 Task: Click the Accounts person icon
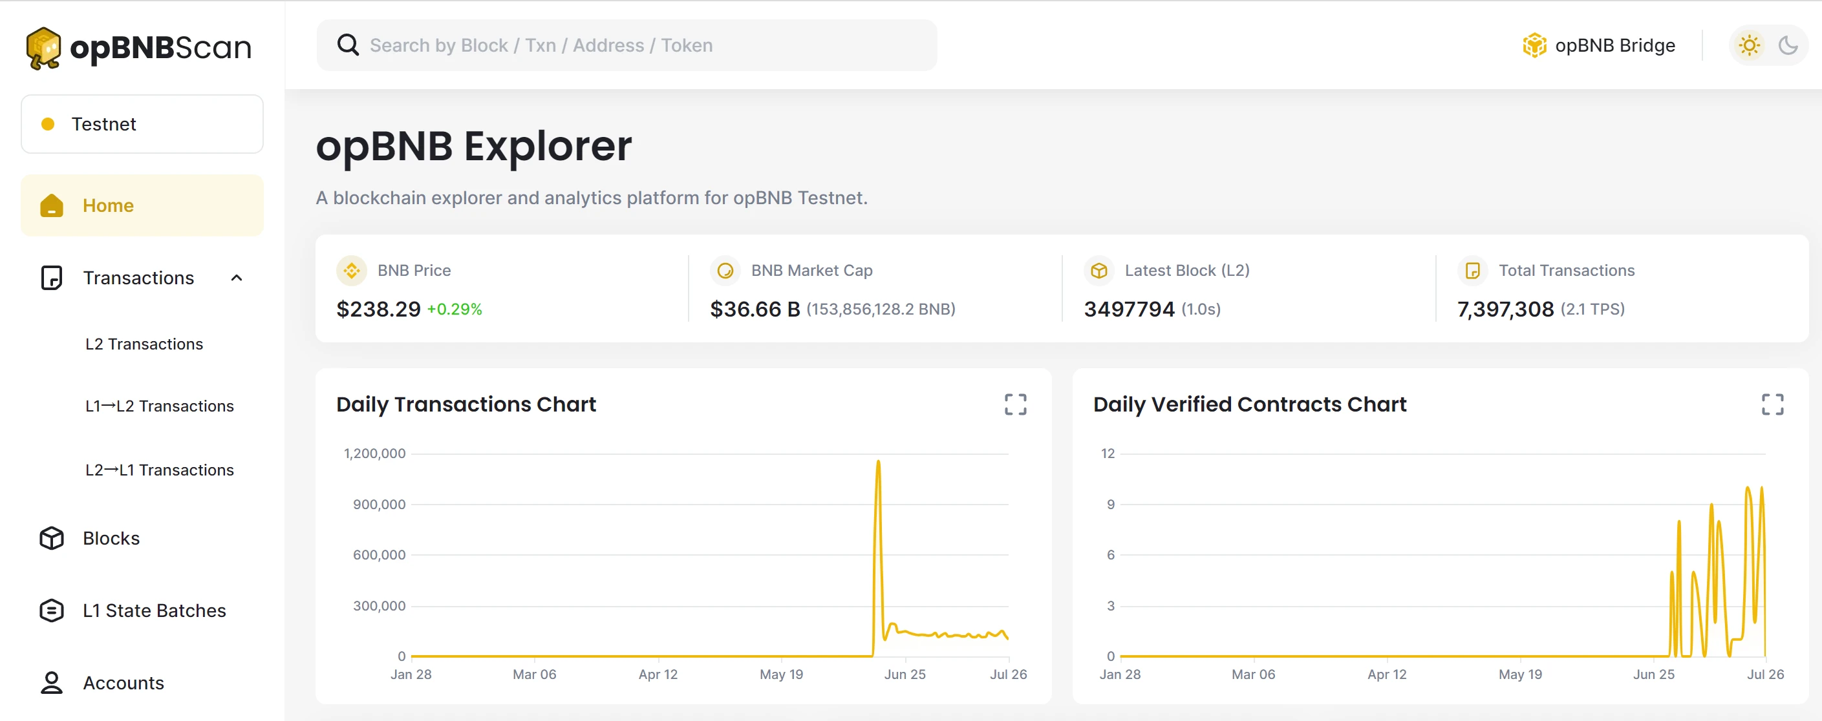click(x=52, y=683)
